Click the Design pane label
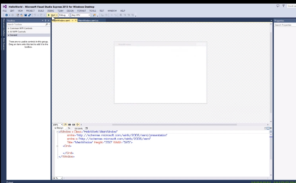The height and width of the screenshot is (183, 296). click(59, 128)
